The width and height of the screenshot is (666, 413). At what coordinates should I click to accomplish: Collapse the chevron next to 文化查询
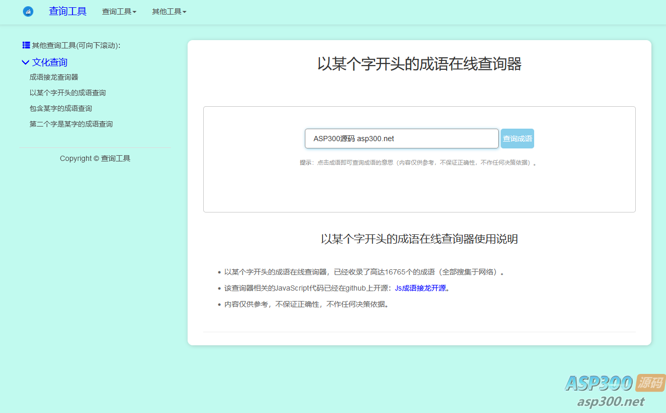[x=25, y=62]
